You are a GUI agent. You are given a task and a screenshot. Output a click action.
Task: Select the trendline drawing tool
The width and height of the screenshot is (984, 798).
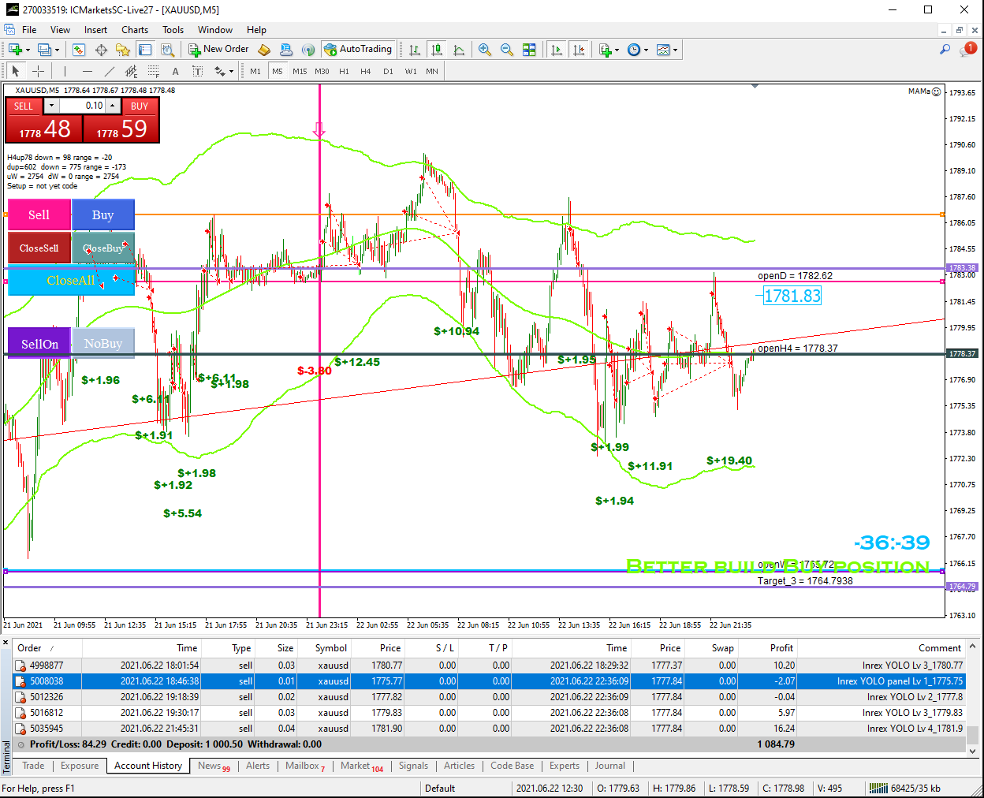tap(110, 71)
